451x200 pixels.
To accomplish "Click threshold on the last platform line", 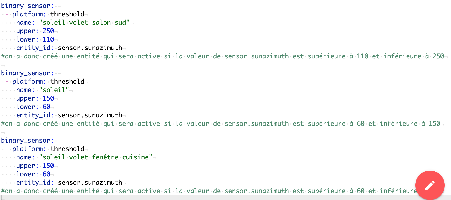I will pyautogui.click(x=67, y=149).
